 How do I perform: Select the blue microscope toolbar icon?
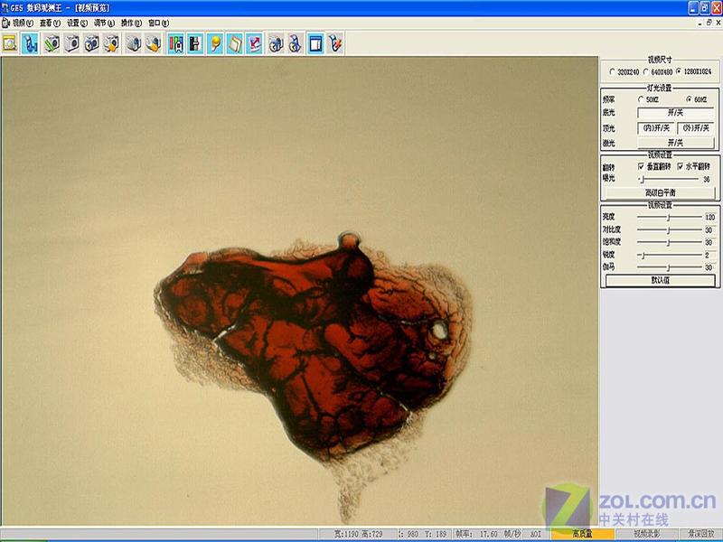30,43
